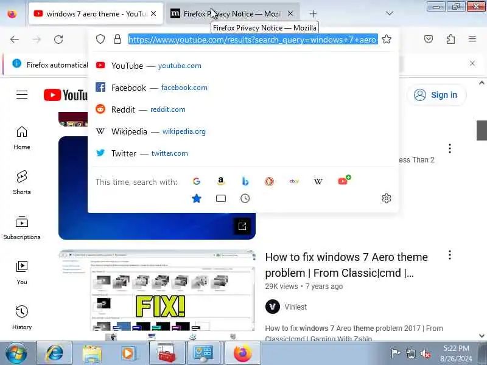Open Subscriptions in YouTube sidebar
The height and width of the screenshot is (365, 487).
22,228
